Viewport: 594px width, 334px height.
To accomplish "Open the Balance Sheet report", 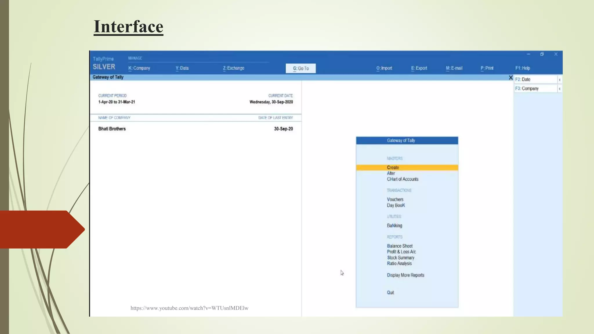I will point(400,246).
